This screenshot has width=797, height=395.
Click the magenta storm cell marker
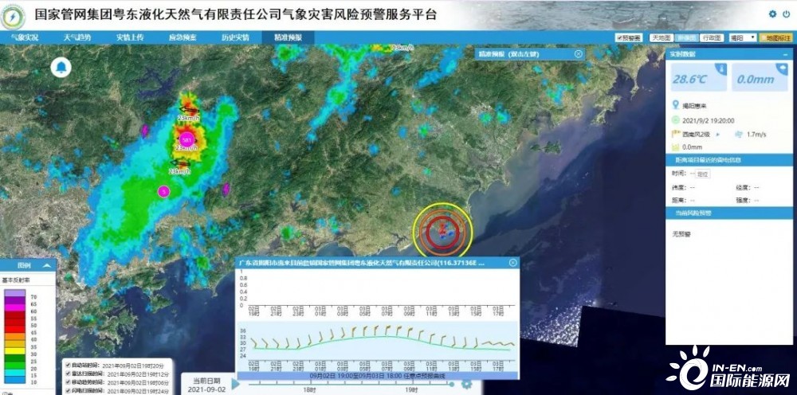(186, 140)
